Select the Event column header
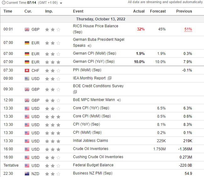The width and height of the screenshot is (204, 177). [78, 11]
